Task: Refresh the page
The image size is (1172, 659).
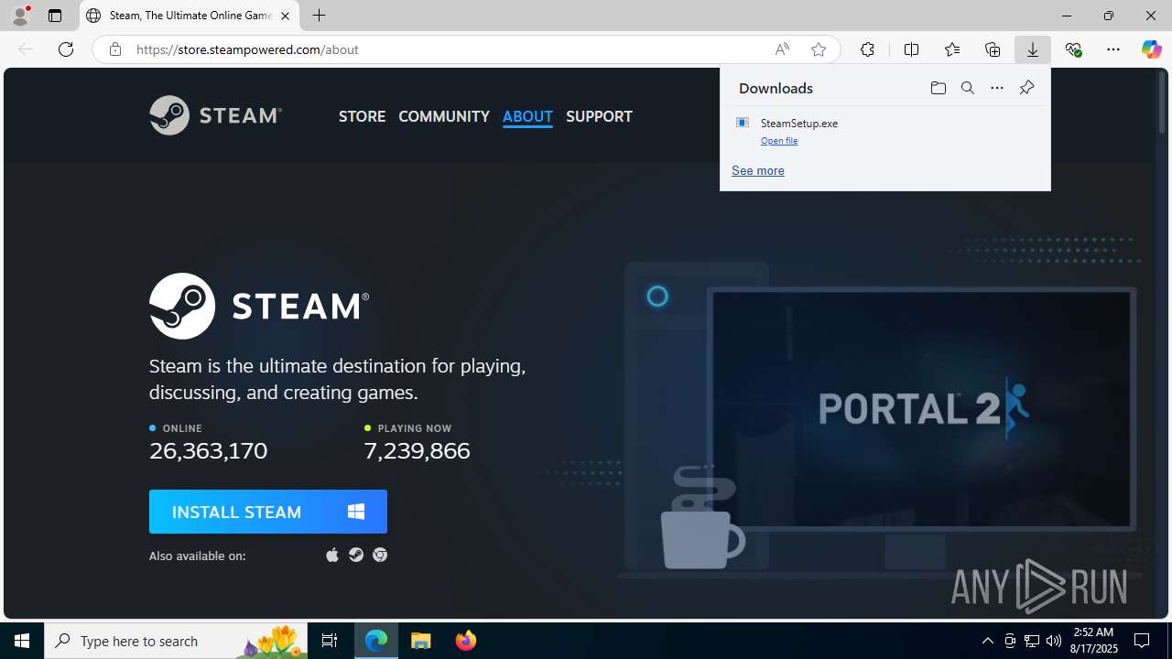Action: point(66,49)
